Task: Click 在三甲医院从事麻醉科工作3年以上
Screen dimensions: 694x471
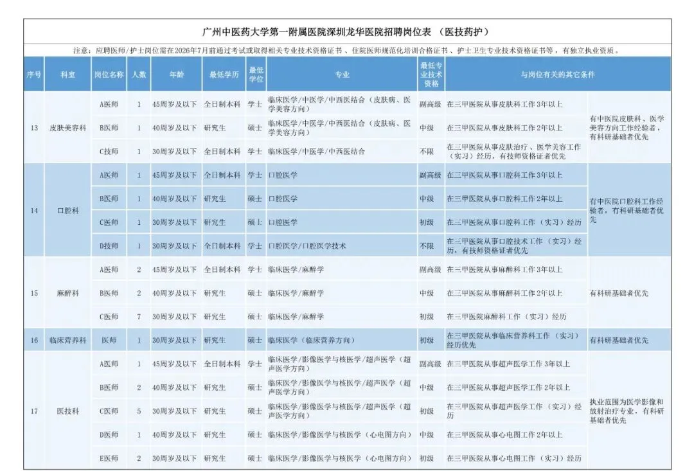Action: pyautogui.click(x=504, y=270)
